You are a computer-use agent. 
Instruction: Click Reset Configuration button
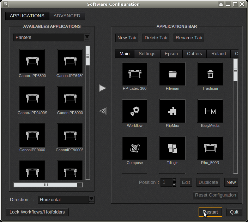(x=216, y=195)
